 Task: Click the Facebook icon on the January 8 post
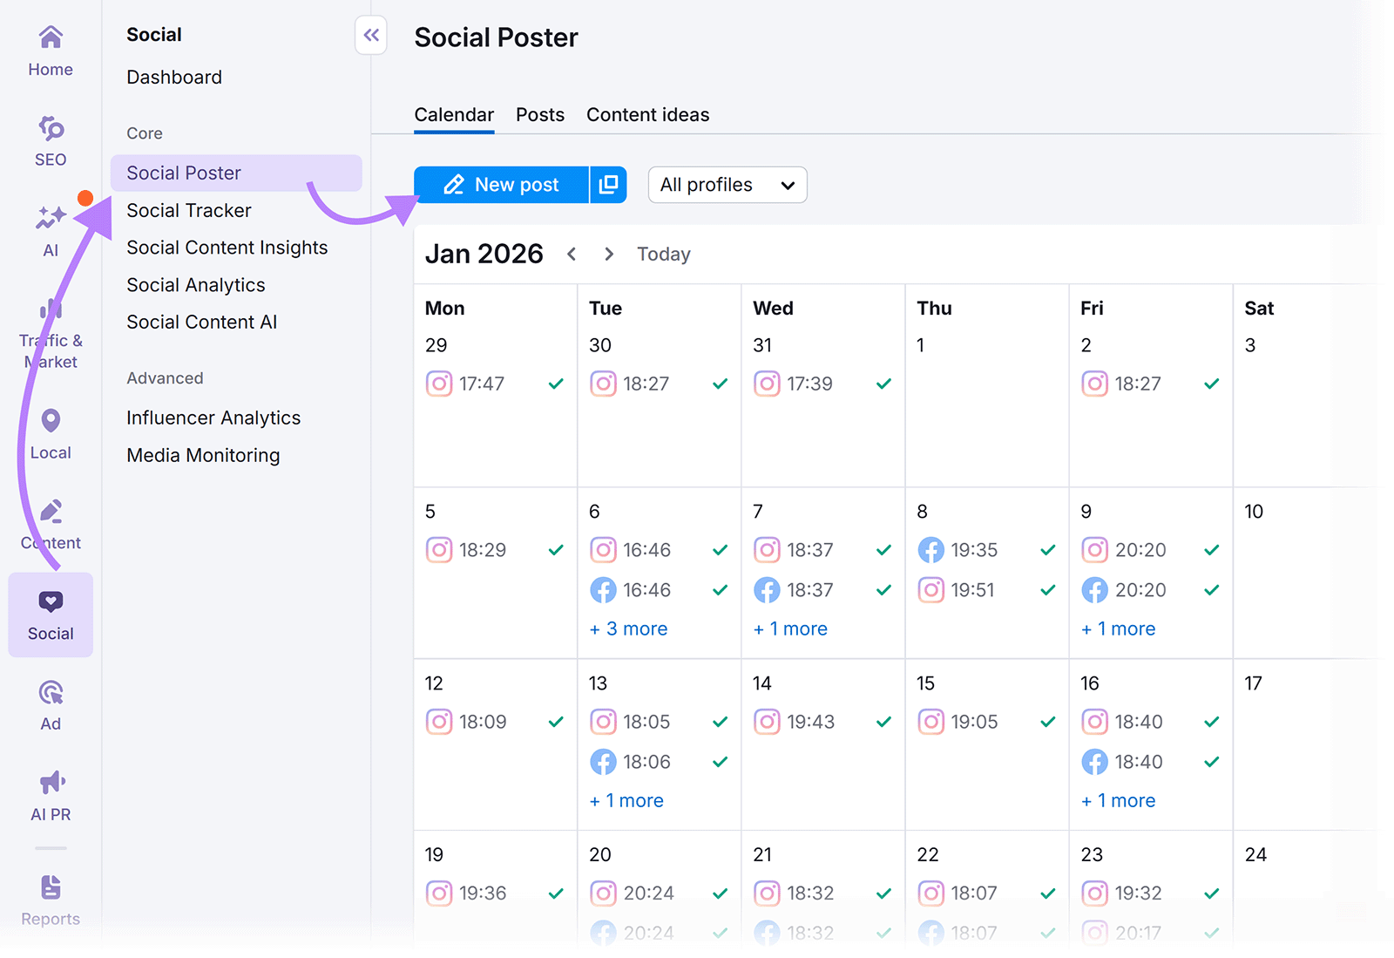coord(930,550)
